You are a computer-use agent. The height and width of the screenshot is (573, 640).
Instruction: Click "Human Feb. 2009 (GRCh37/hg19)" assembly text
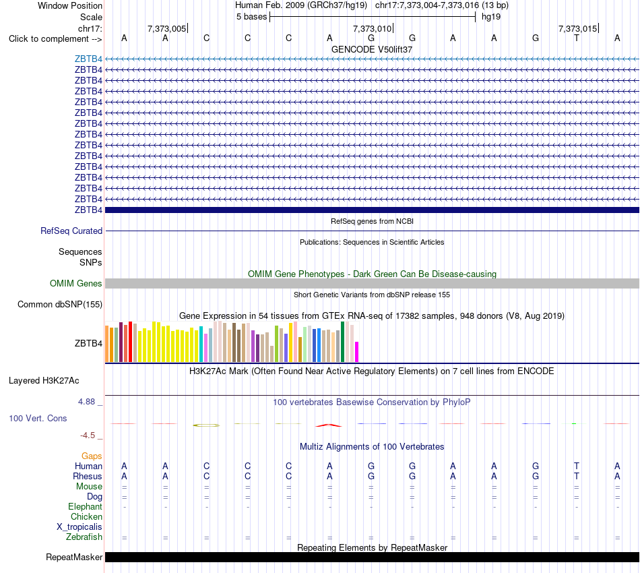tap(301, 5)
